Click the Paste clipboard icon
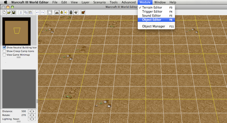 coord(30,12)
